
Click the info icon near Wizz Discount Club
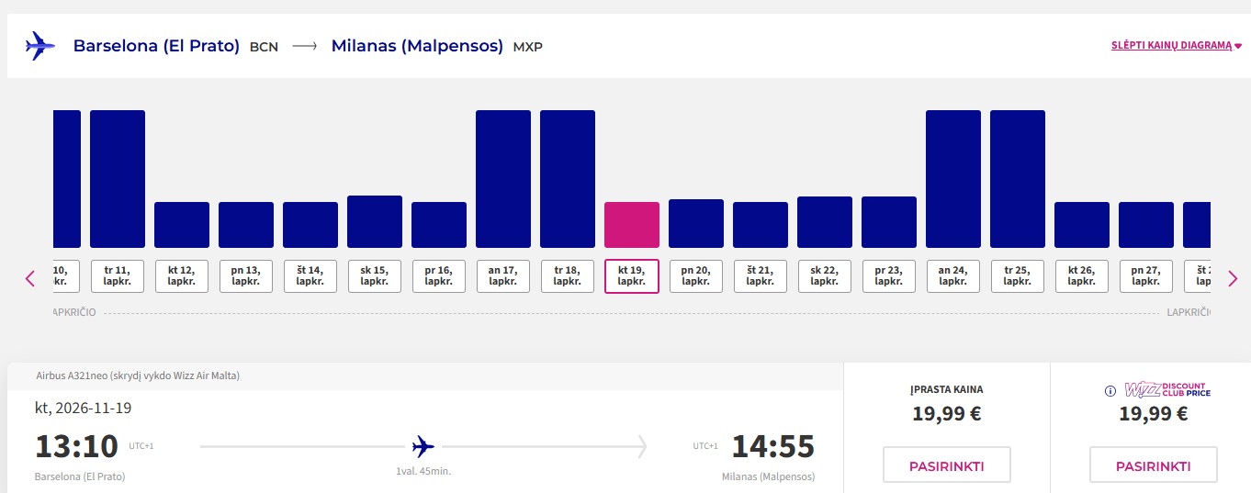point(1110,391)
